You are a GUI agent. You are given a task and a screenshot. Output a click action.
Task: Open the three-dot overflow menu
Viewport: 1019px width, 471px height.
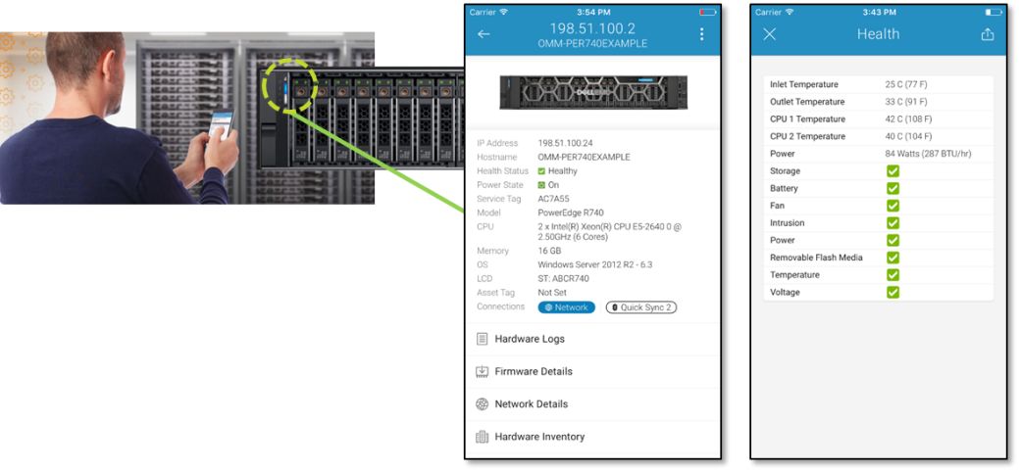702,34
